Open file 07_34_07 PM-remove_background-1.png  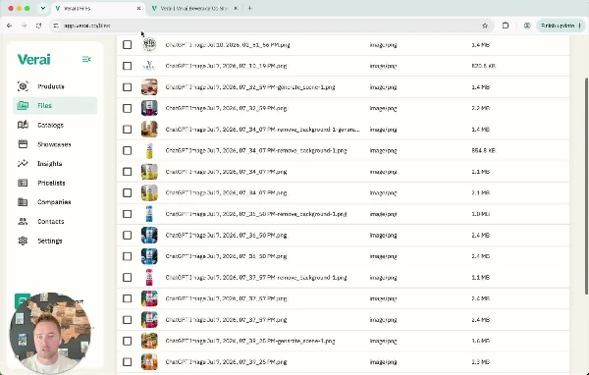[256, 150]
